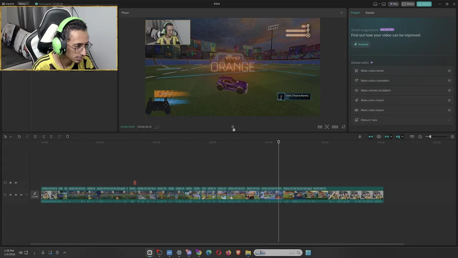458x258 pixels.
Task: Toggle auto snapping in timeline
Action: point(379,137)
